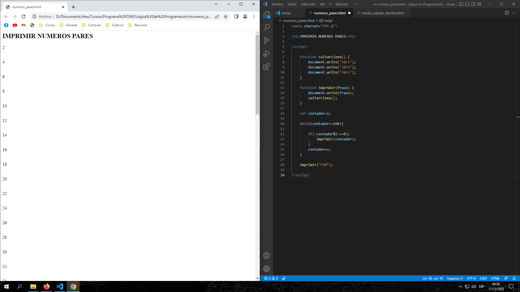
Task: Open the YouTube bookmark
Action: point(15,25)
